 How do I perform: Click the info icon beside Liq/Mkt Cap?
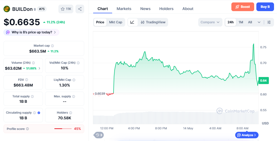74,80
